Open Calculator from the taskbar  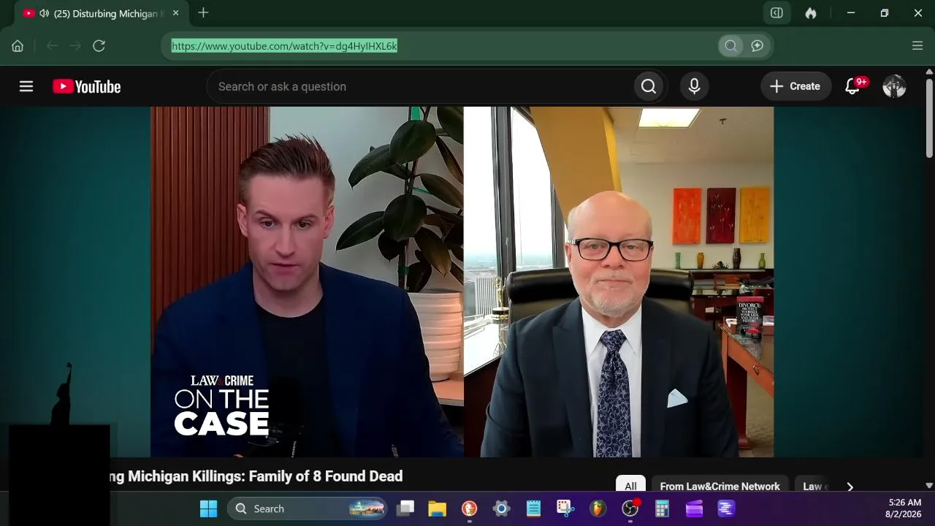click(662, 508)
